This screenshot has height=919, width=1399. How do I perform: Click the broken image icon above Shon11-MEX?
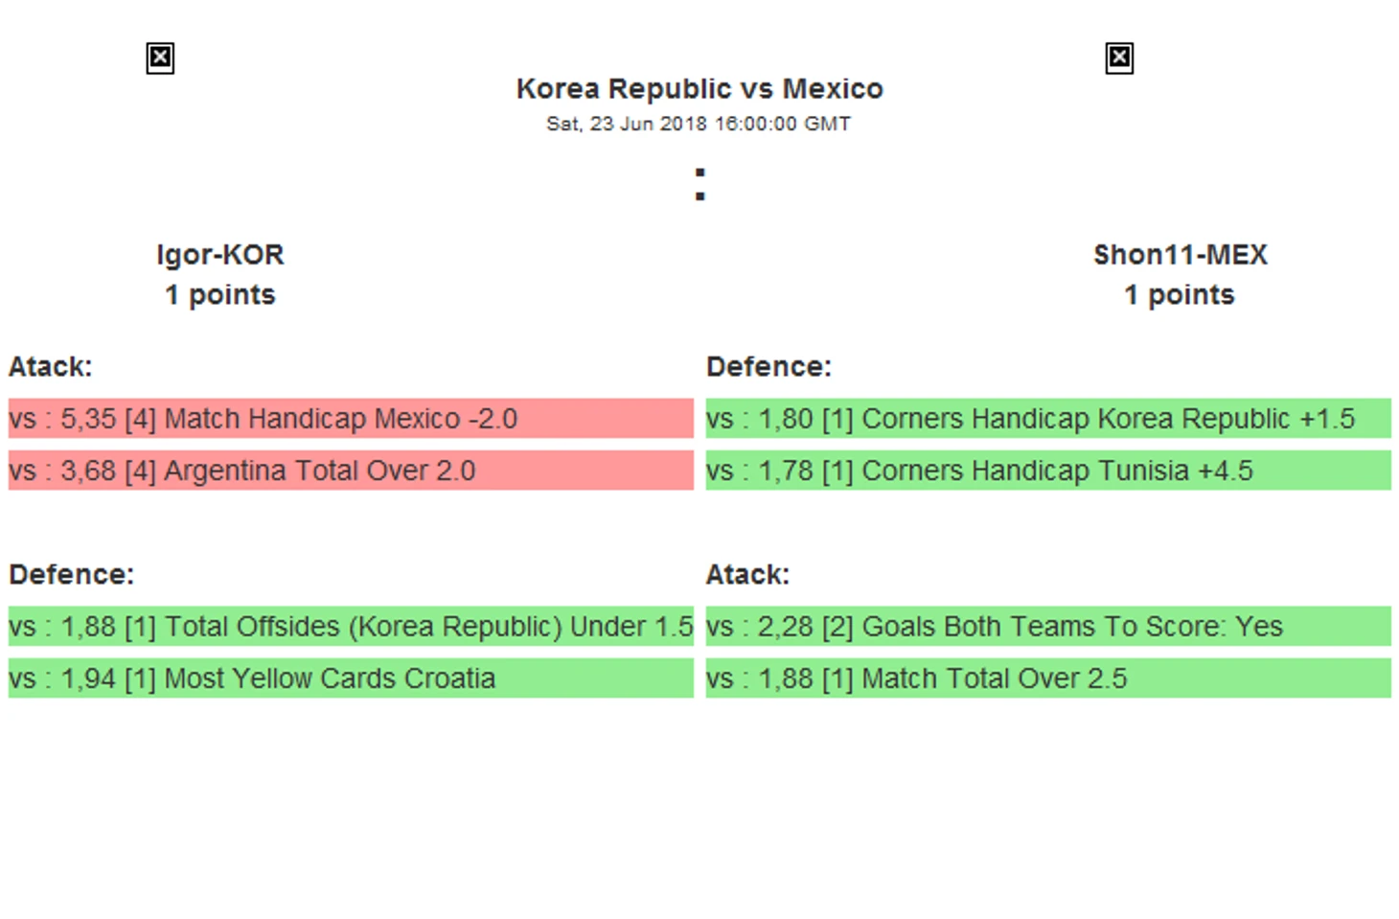click(1118, 58)
